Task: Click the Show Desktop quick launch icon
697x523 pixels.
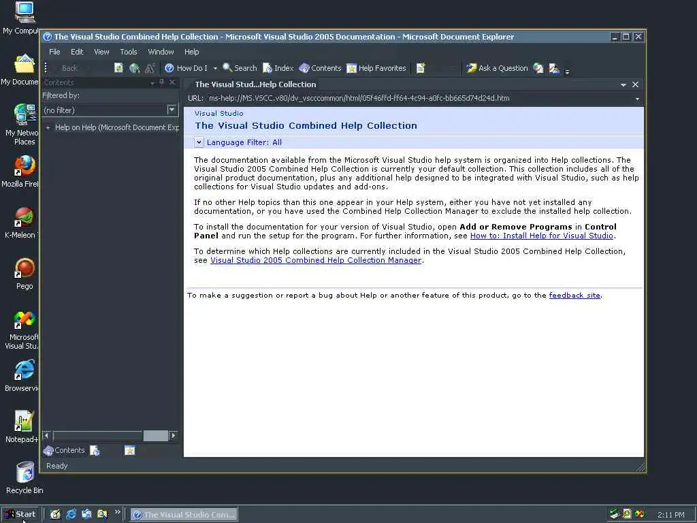Action: (55, 515)
